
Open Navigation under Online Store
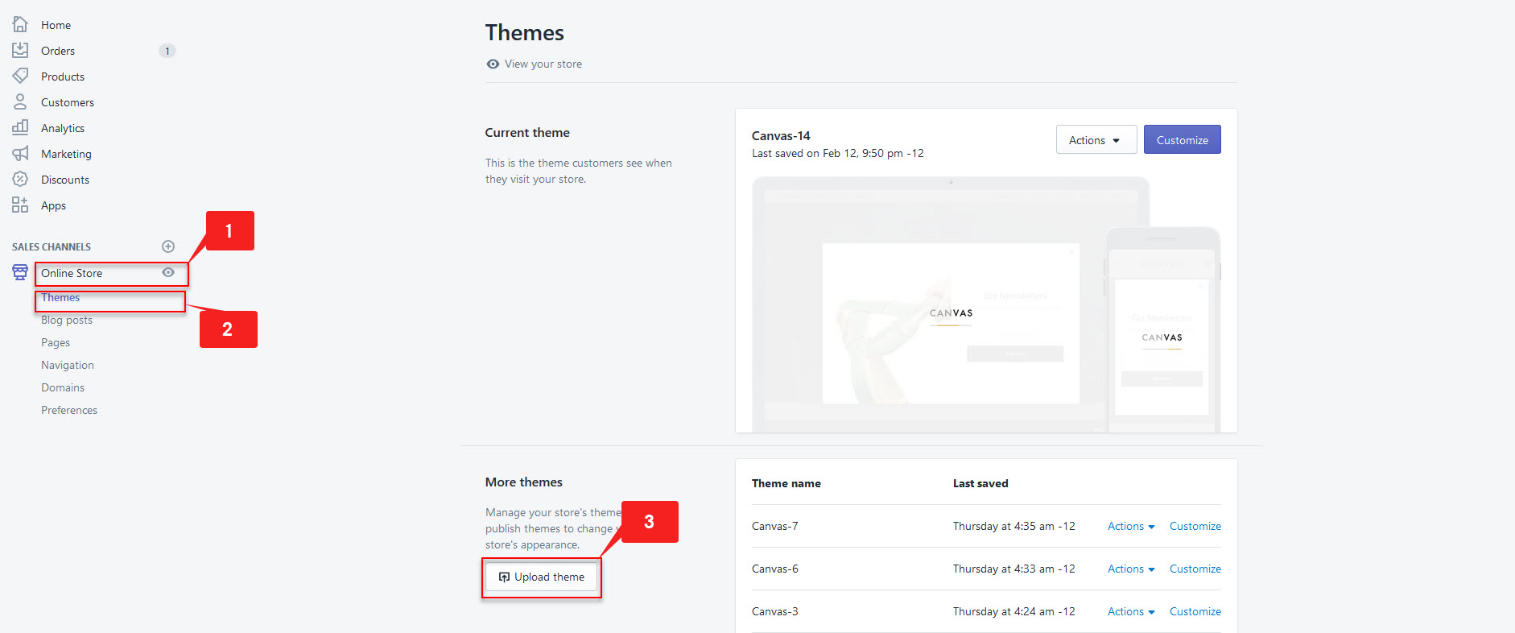click(68, 365)
